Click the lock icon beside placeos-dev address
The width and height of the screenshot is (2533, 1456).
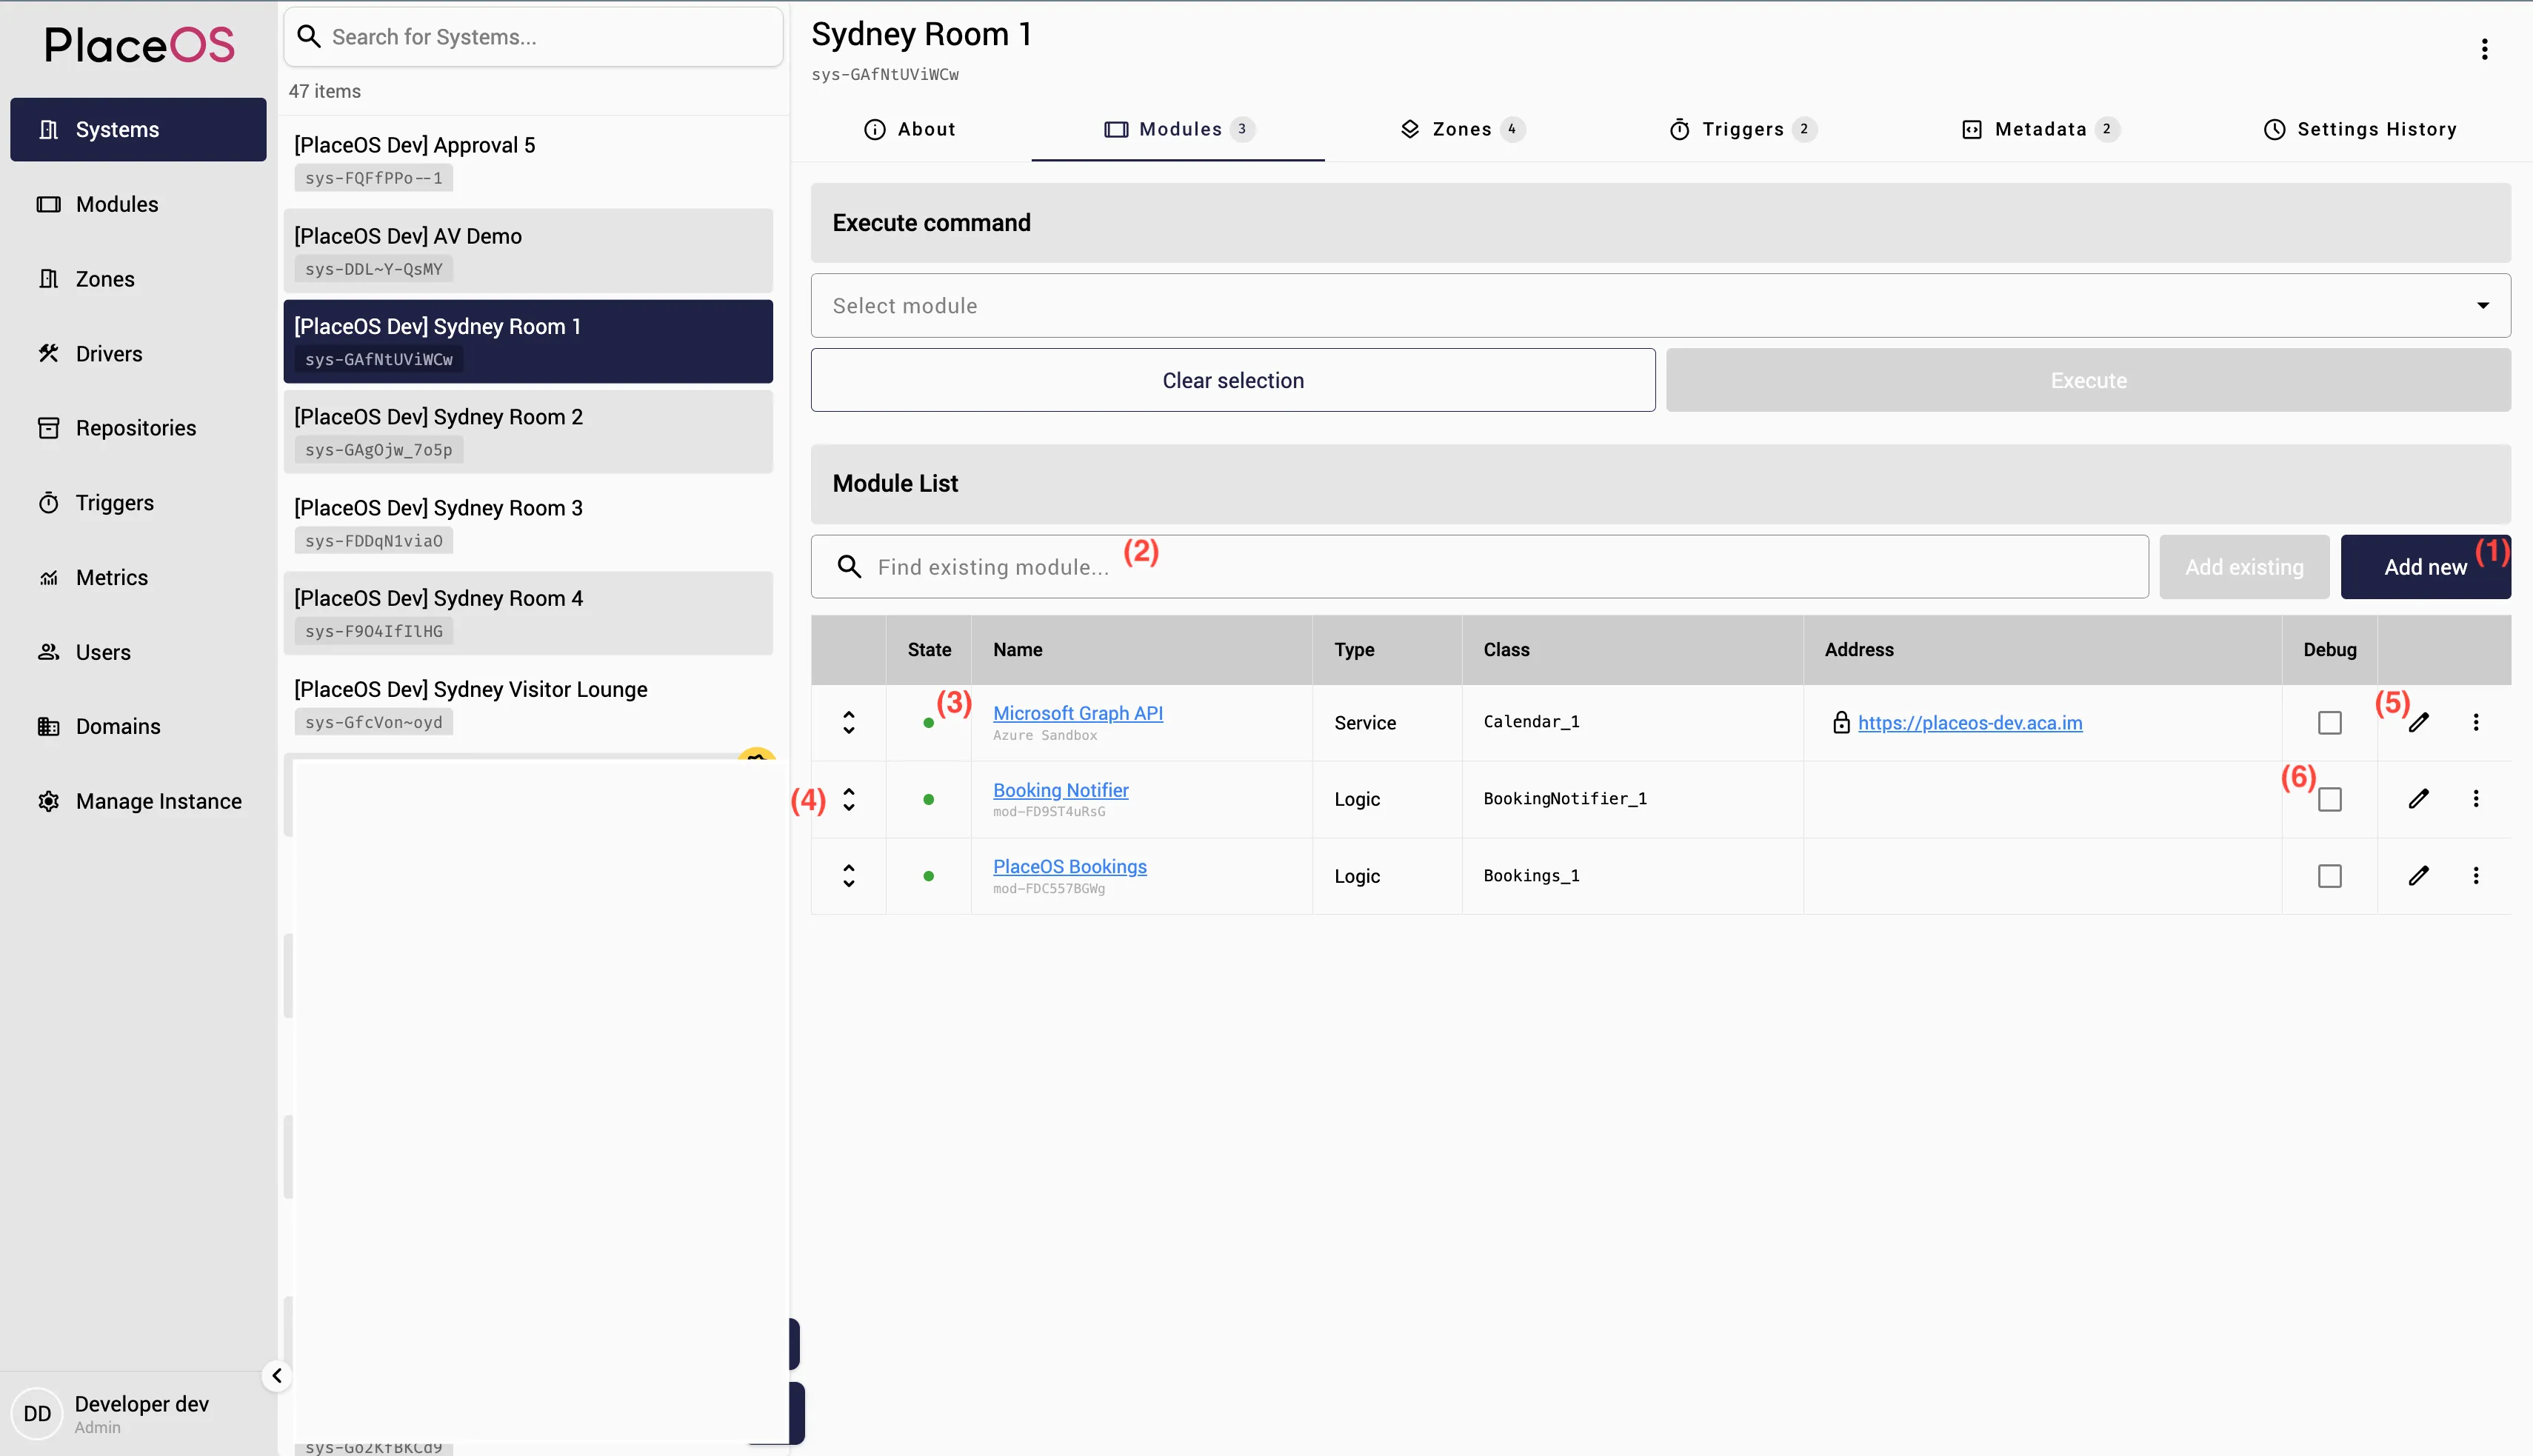[1841, 722]
